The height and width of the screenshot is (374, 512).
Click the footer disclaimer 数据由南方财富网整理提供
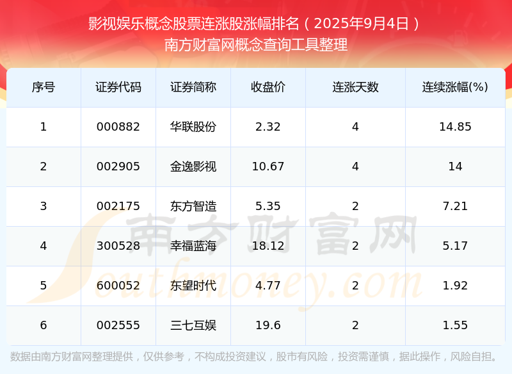tap(72, 356)
